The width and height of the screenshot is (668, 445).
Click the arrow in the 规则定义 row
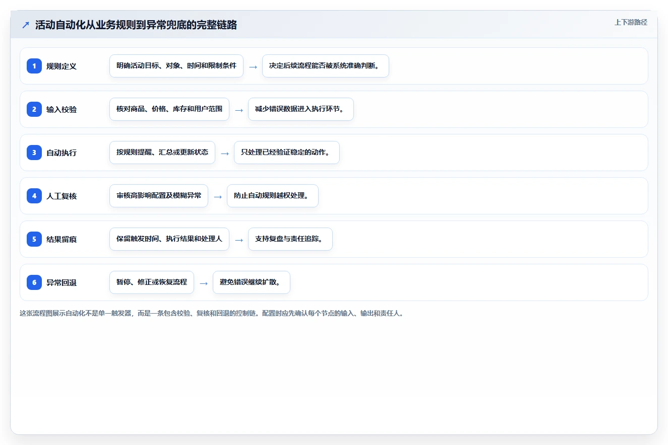253,66
